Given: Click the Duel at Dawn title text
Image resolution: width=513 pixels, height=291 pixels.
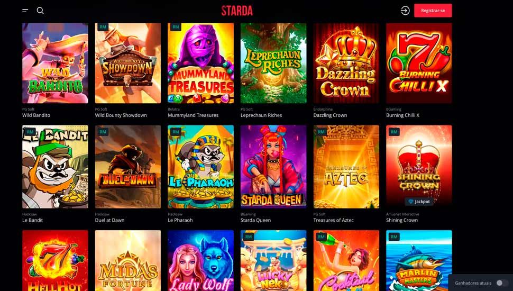Looking at the screenshot, I should [109, 220].
